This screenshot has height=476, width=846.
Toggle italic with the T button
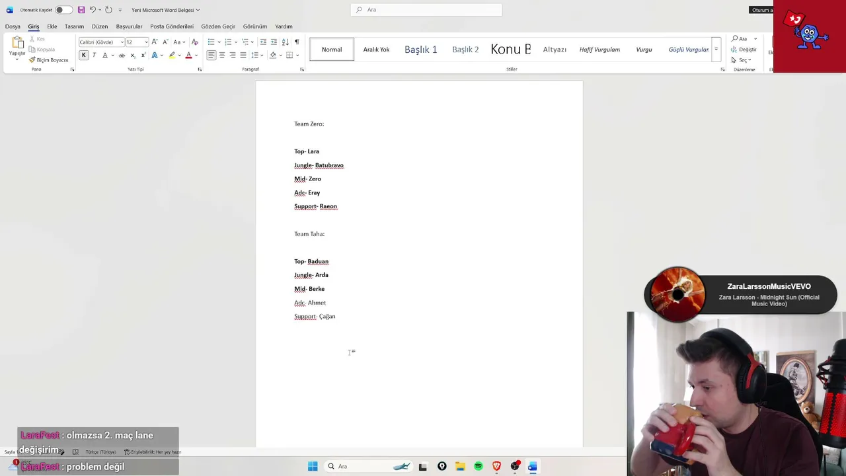94,56
